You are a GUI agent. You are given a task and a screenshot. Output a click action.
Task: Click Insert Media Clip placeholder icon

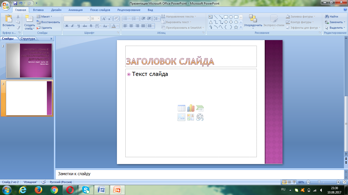200,117
